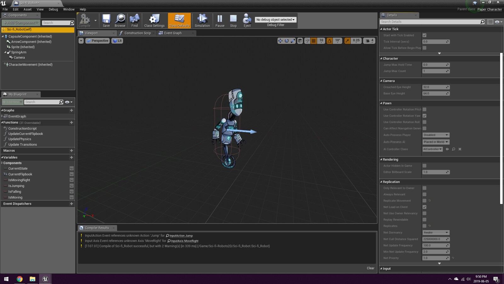Click the Eject debug icon
504x284 pixels.
[247, 20]
